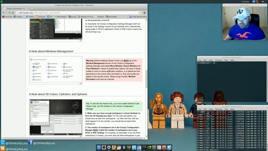Launch the blue globe browser dock icon
This screenshot has width=268, height=151.
pos(124,147)
